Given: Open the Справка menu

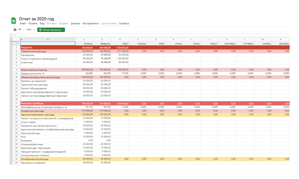Looking at the screenshot, I should [x=124, y=23].
